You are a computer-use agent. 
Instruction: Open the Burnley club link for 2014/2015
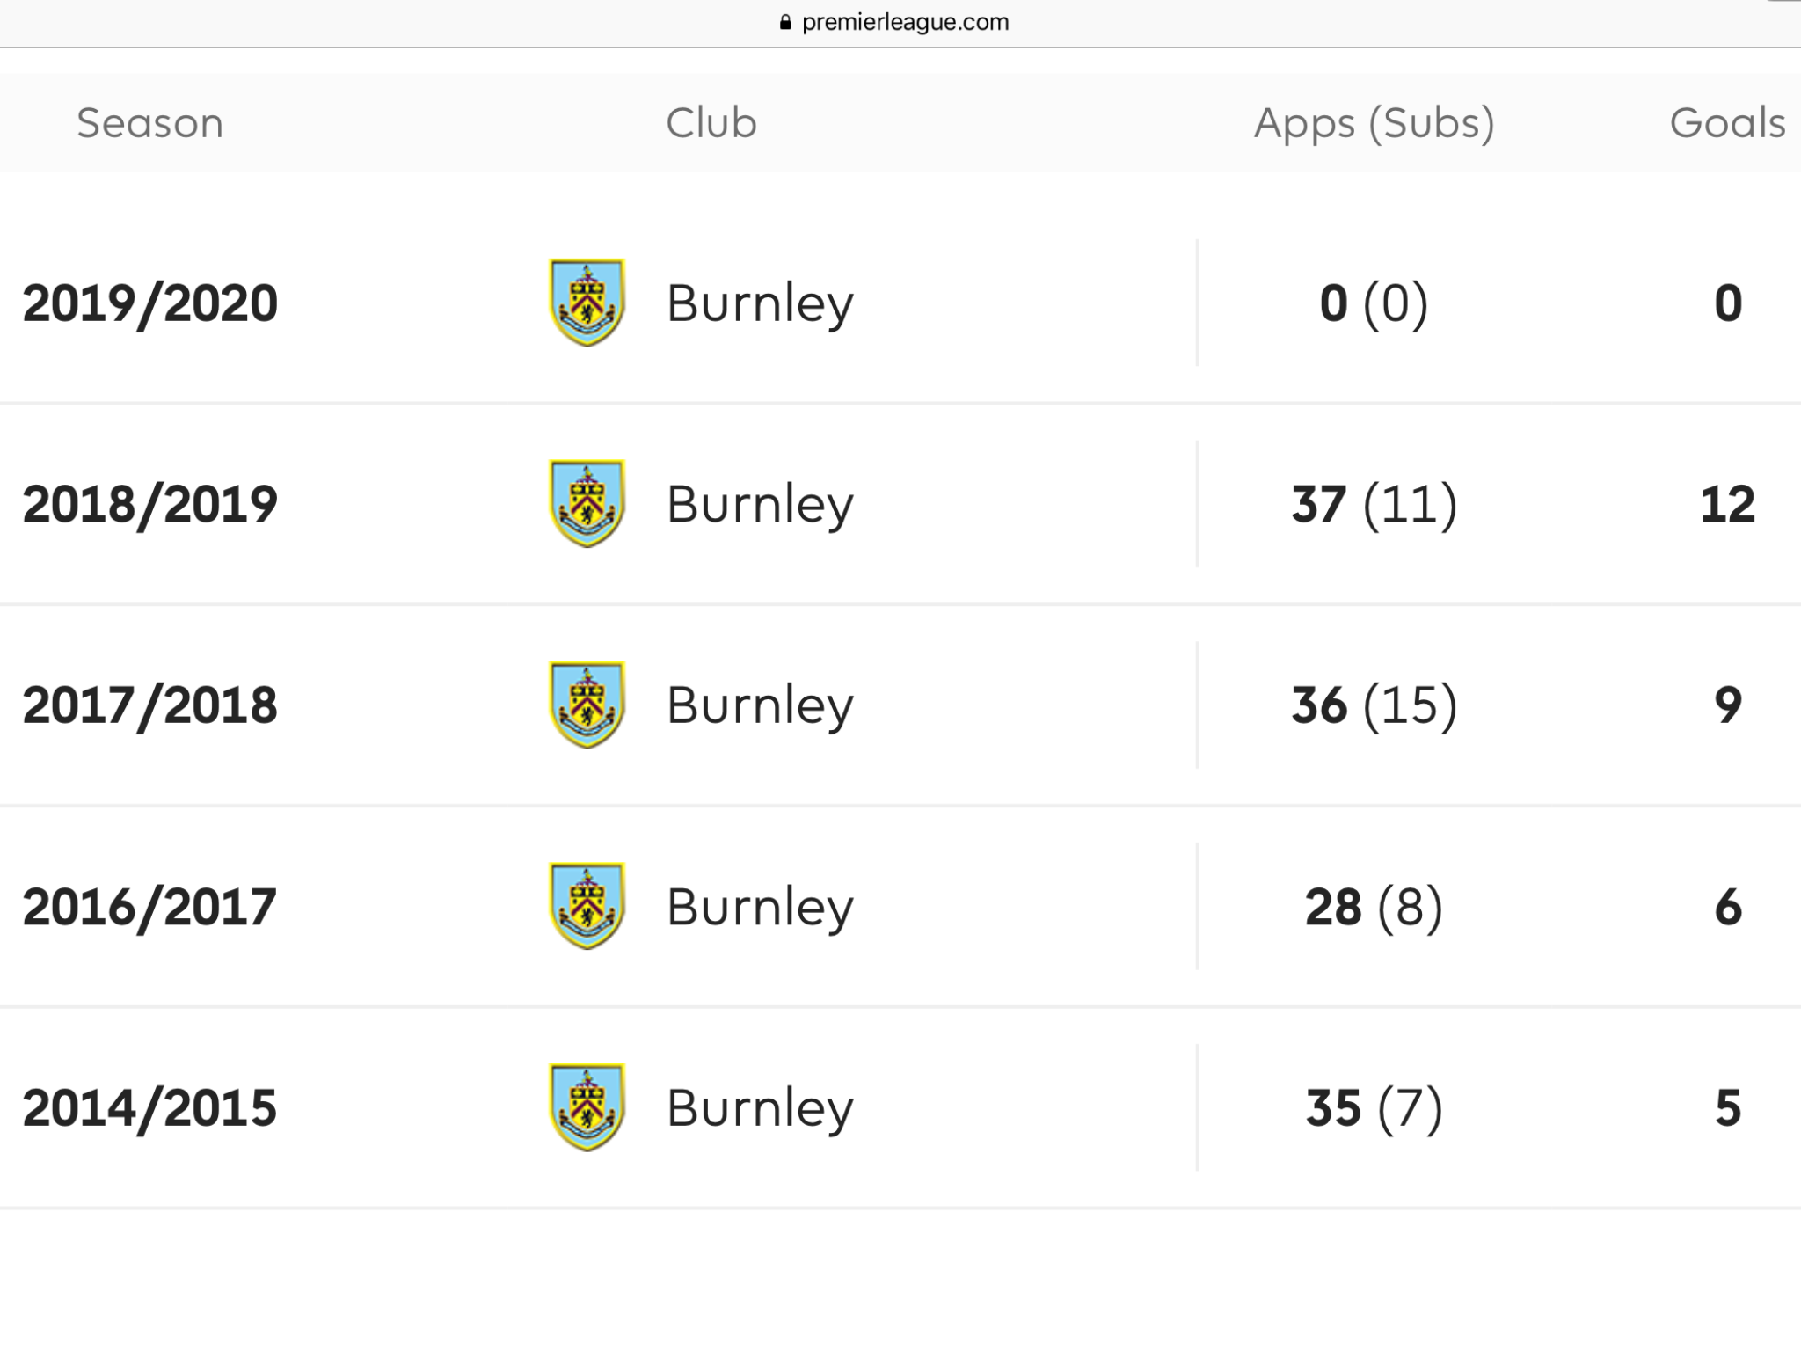760,1109
